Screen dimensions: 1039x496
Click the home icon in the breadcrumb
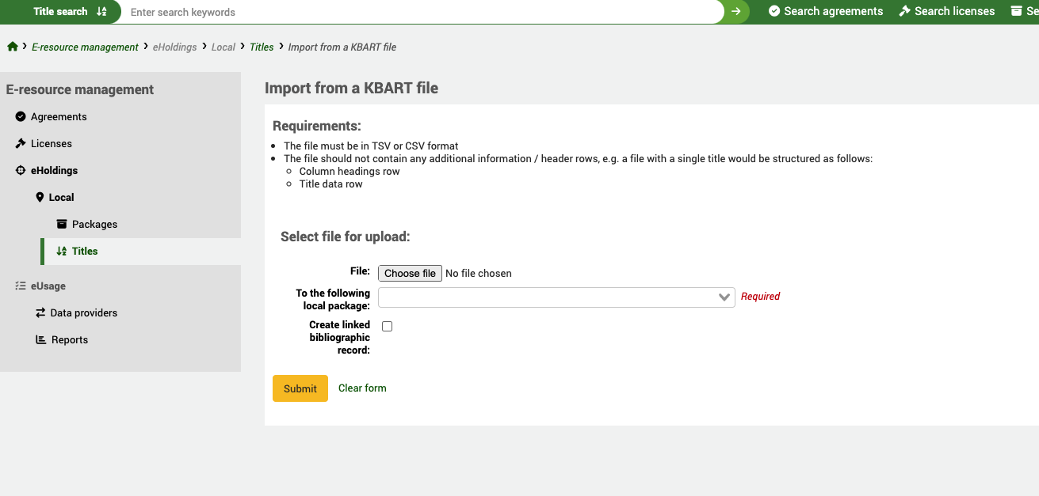[x=13, y=47]
